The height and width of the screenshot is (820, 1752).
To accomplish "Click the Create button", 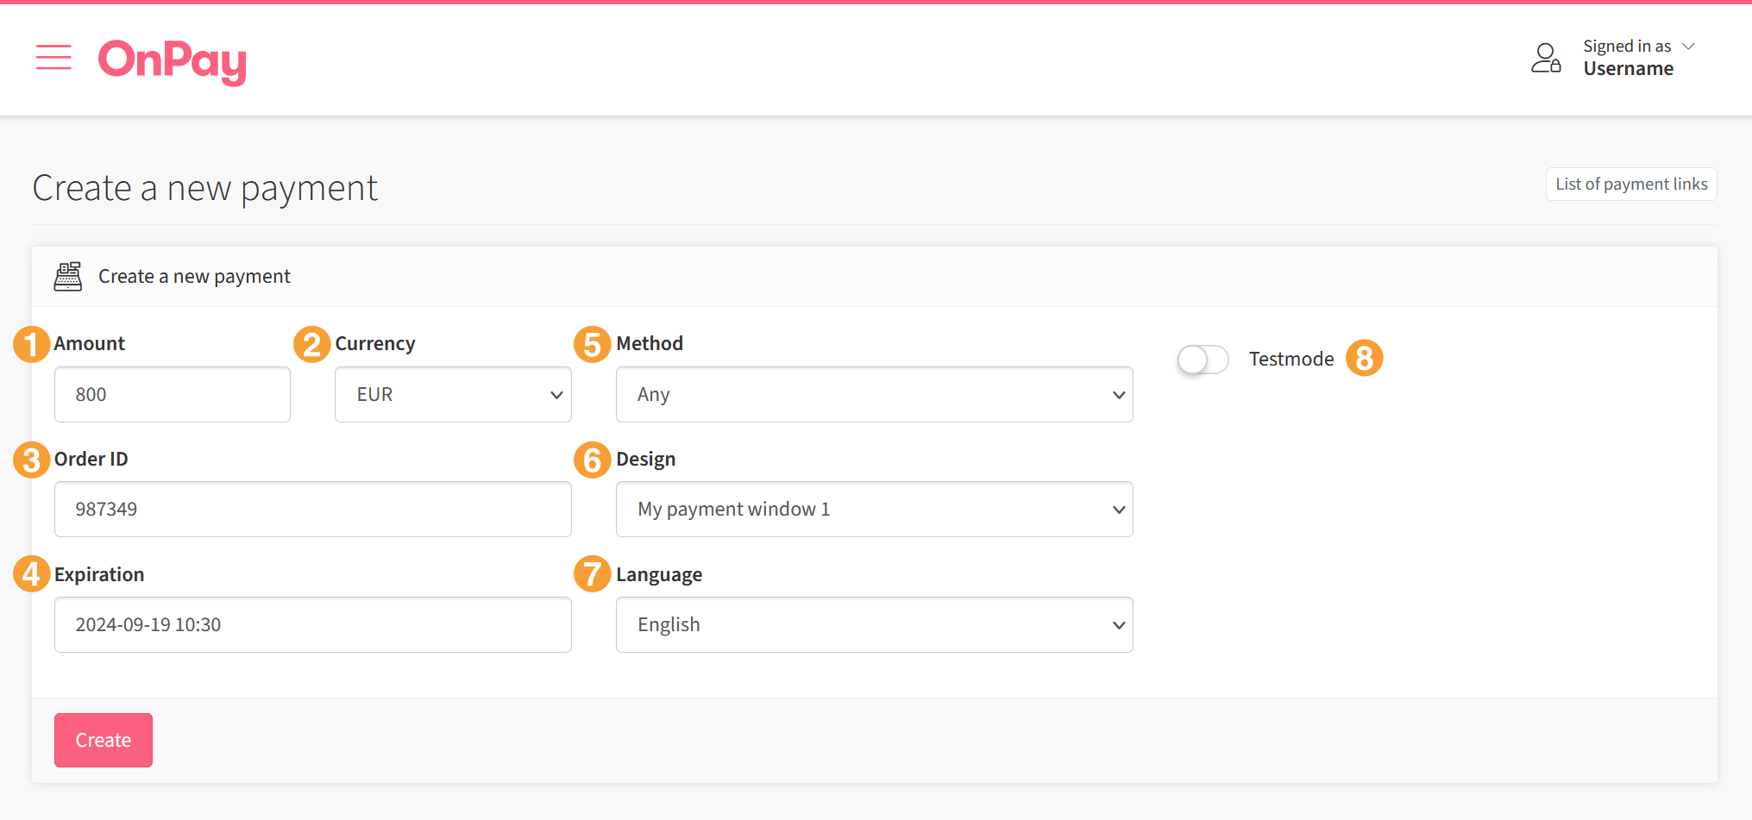I will [x=103, y=740].
